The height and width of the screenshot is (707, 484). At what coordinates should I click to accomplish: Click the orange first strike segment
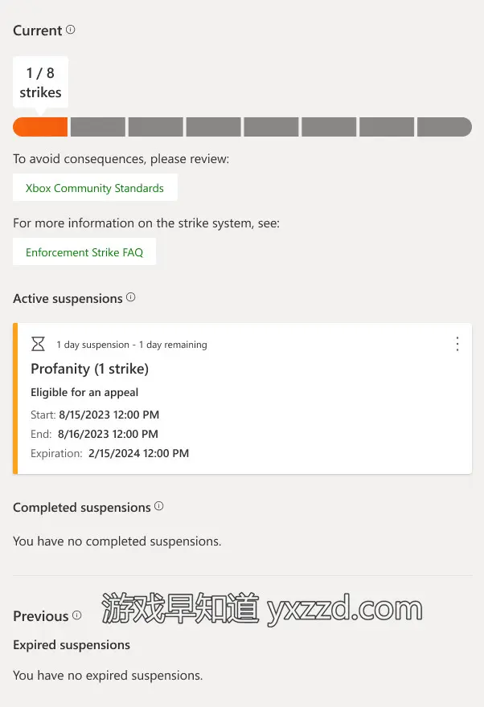point(40,127)
